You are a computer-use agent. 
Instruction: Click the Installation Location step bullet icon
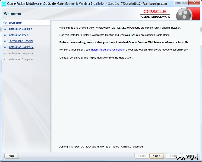click(x=5, y=29)
